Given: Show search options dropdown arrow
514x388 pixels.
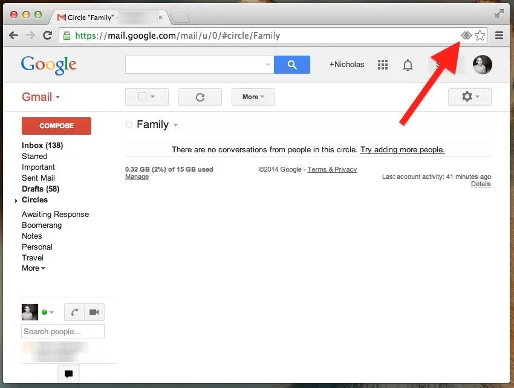Looking at the screenshot, I should click(x=268, y=65).
